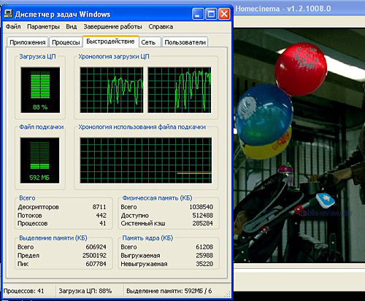Click kernel memory Всего value 61208

[204, 247]
